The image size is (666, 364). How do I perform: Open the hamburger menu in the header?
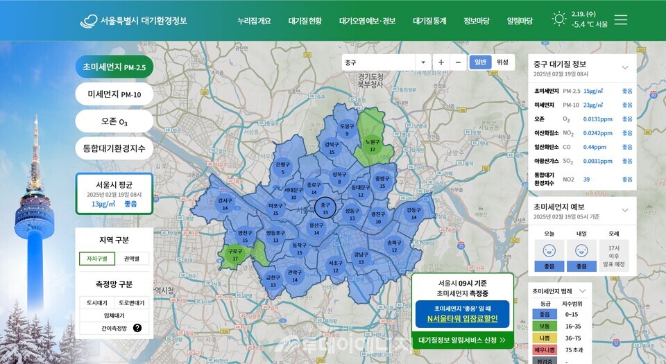(x=620, y=20)
